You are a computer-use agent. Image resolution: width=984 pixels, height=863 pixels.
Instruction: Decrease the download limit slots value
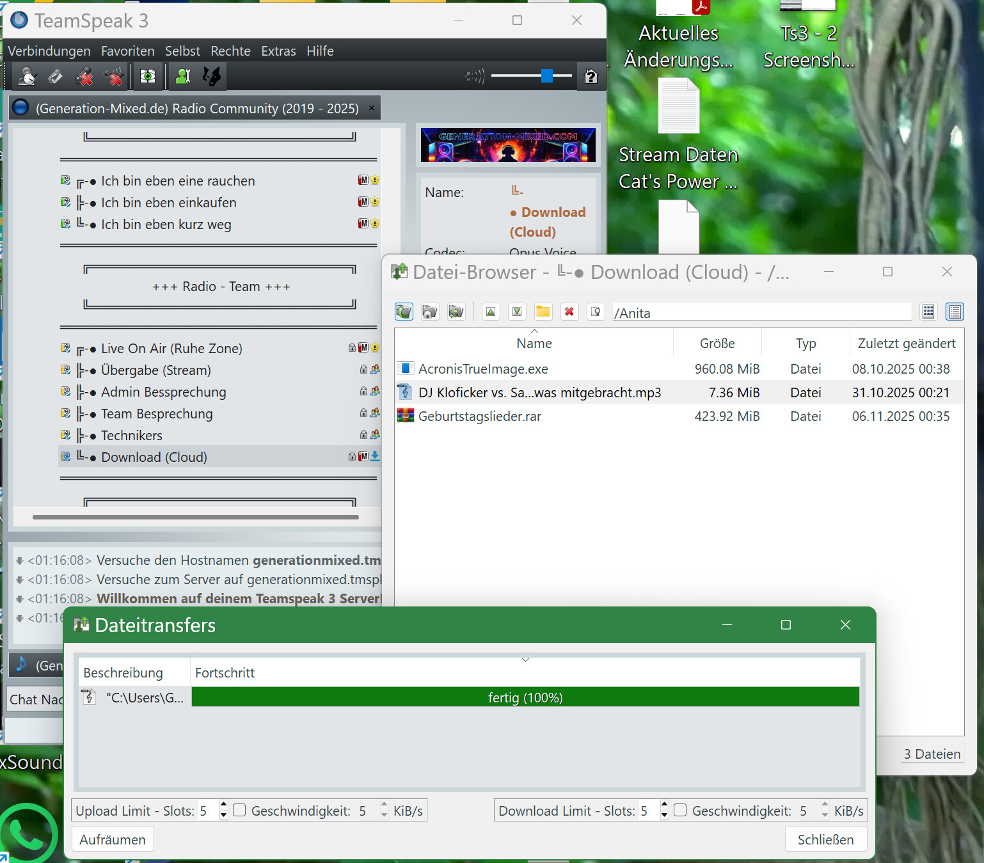(664, 815)
